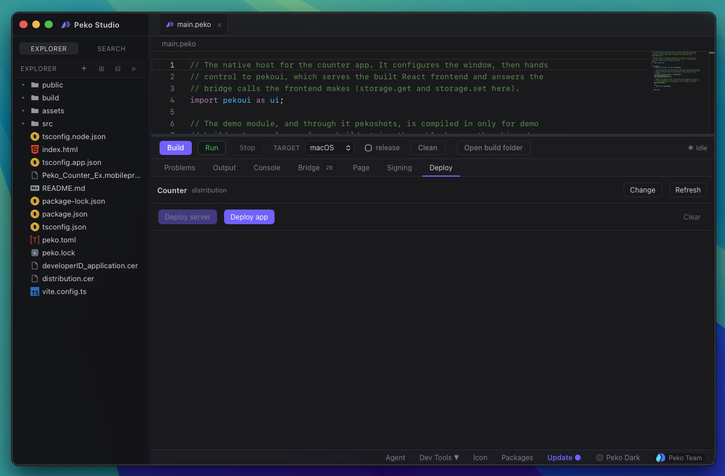725x476 pixels.
Task: Click Open build folder button
Action: click(x=493, y=148)
